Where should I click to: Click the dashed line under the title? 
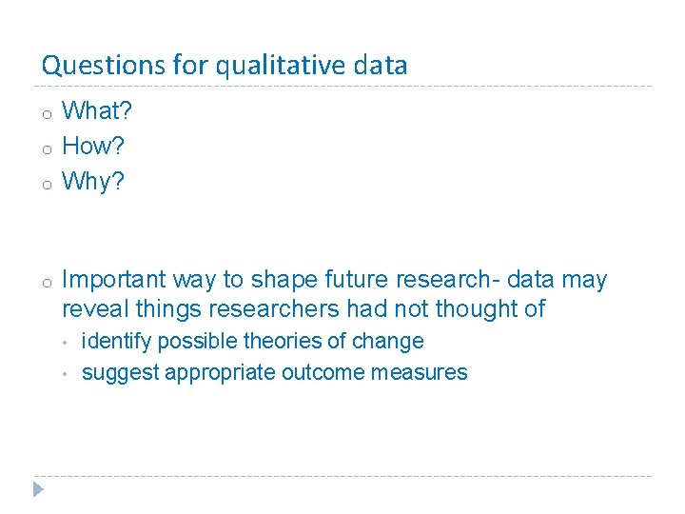click(342, 87)
